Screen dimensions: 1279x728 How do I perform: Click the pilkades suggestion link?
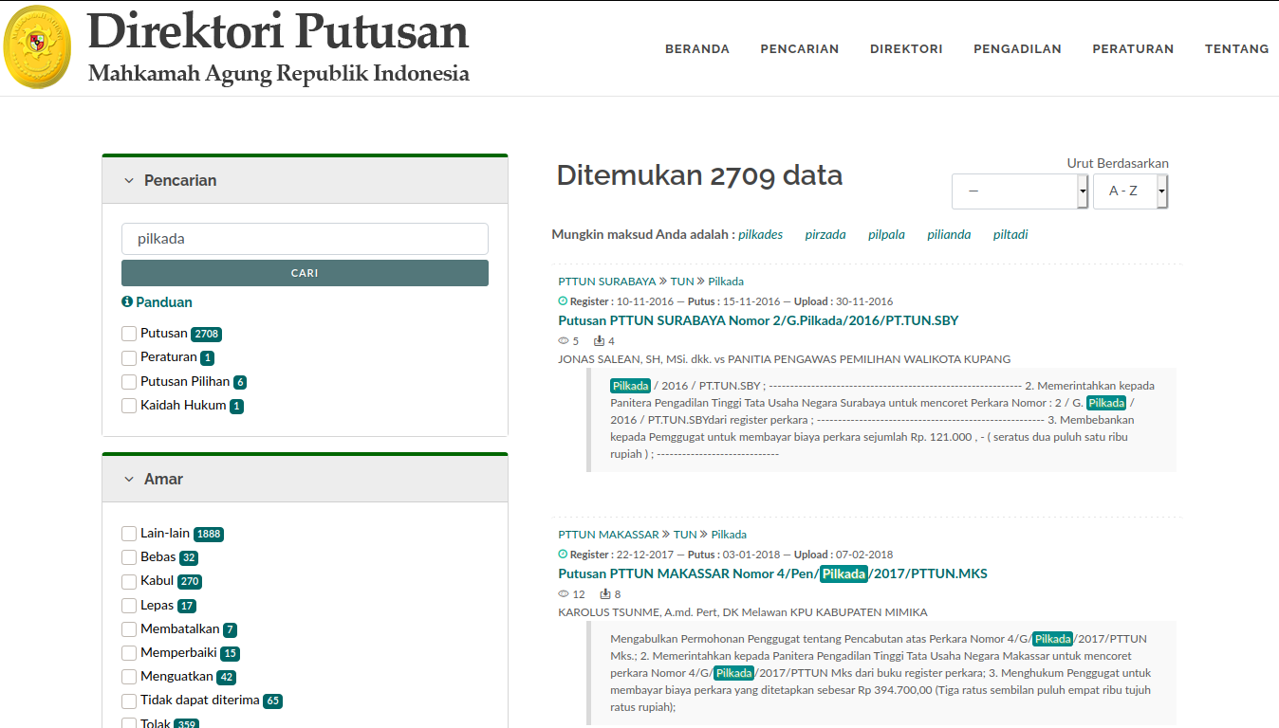[761, 234]
